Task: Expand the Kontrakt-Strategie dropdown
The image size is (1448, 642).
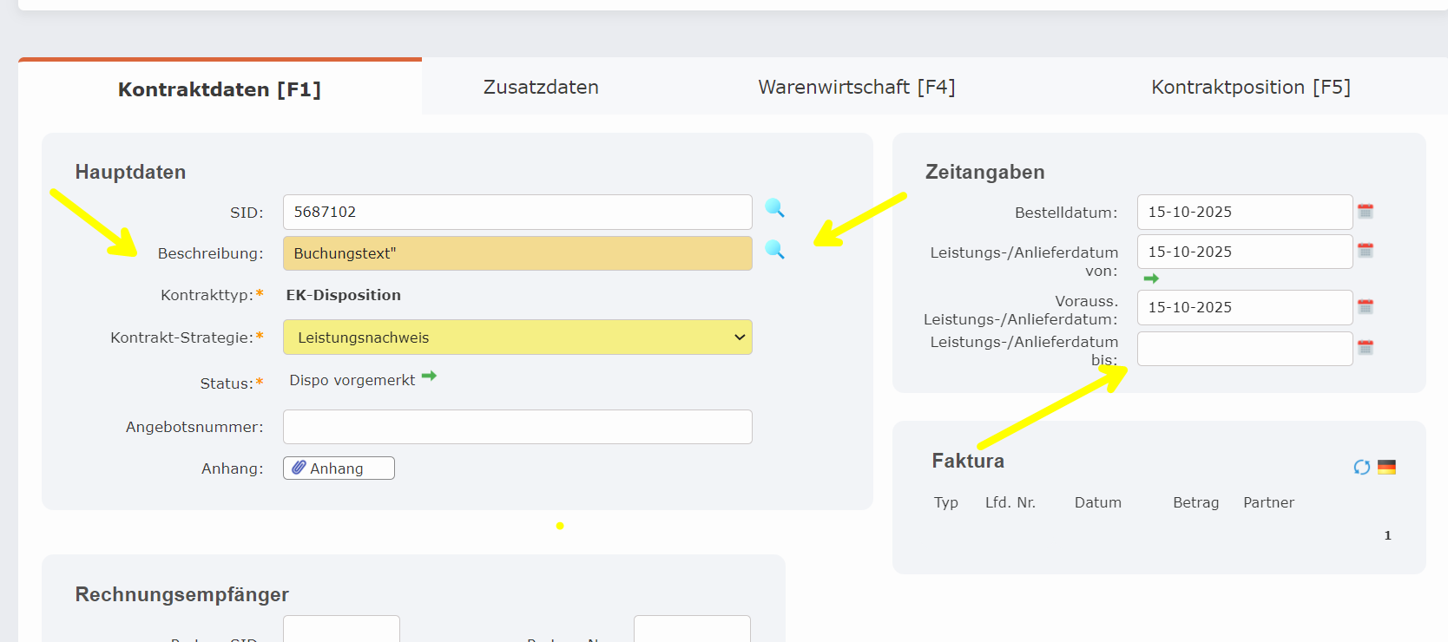Action: coord(517,337)
